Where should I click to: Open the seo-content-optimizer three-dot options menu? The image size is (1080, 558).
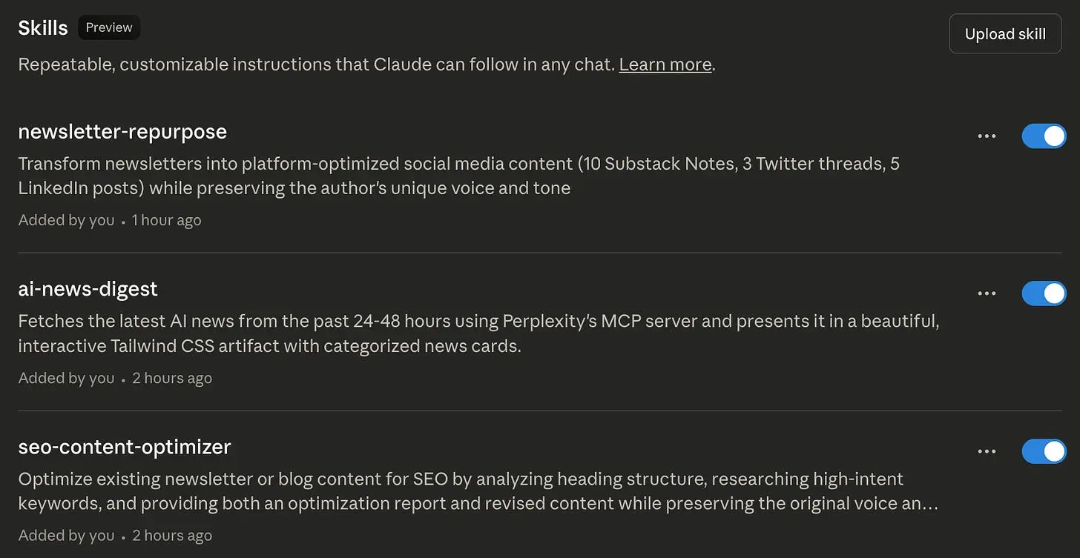(x=987, y=451)
